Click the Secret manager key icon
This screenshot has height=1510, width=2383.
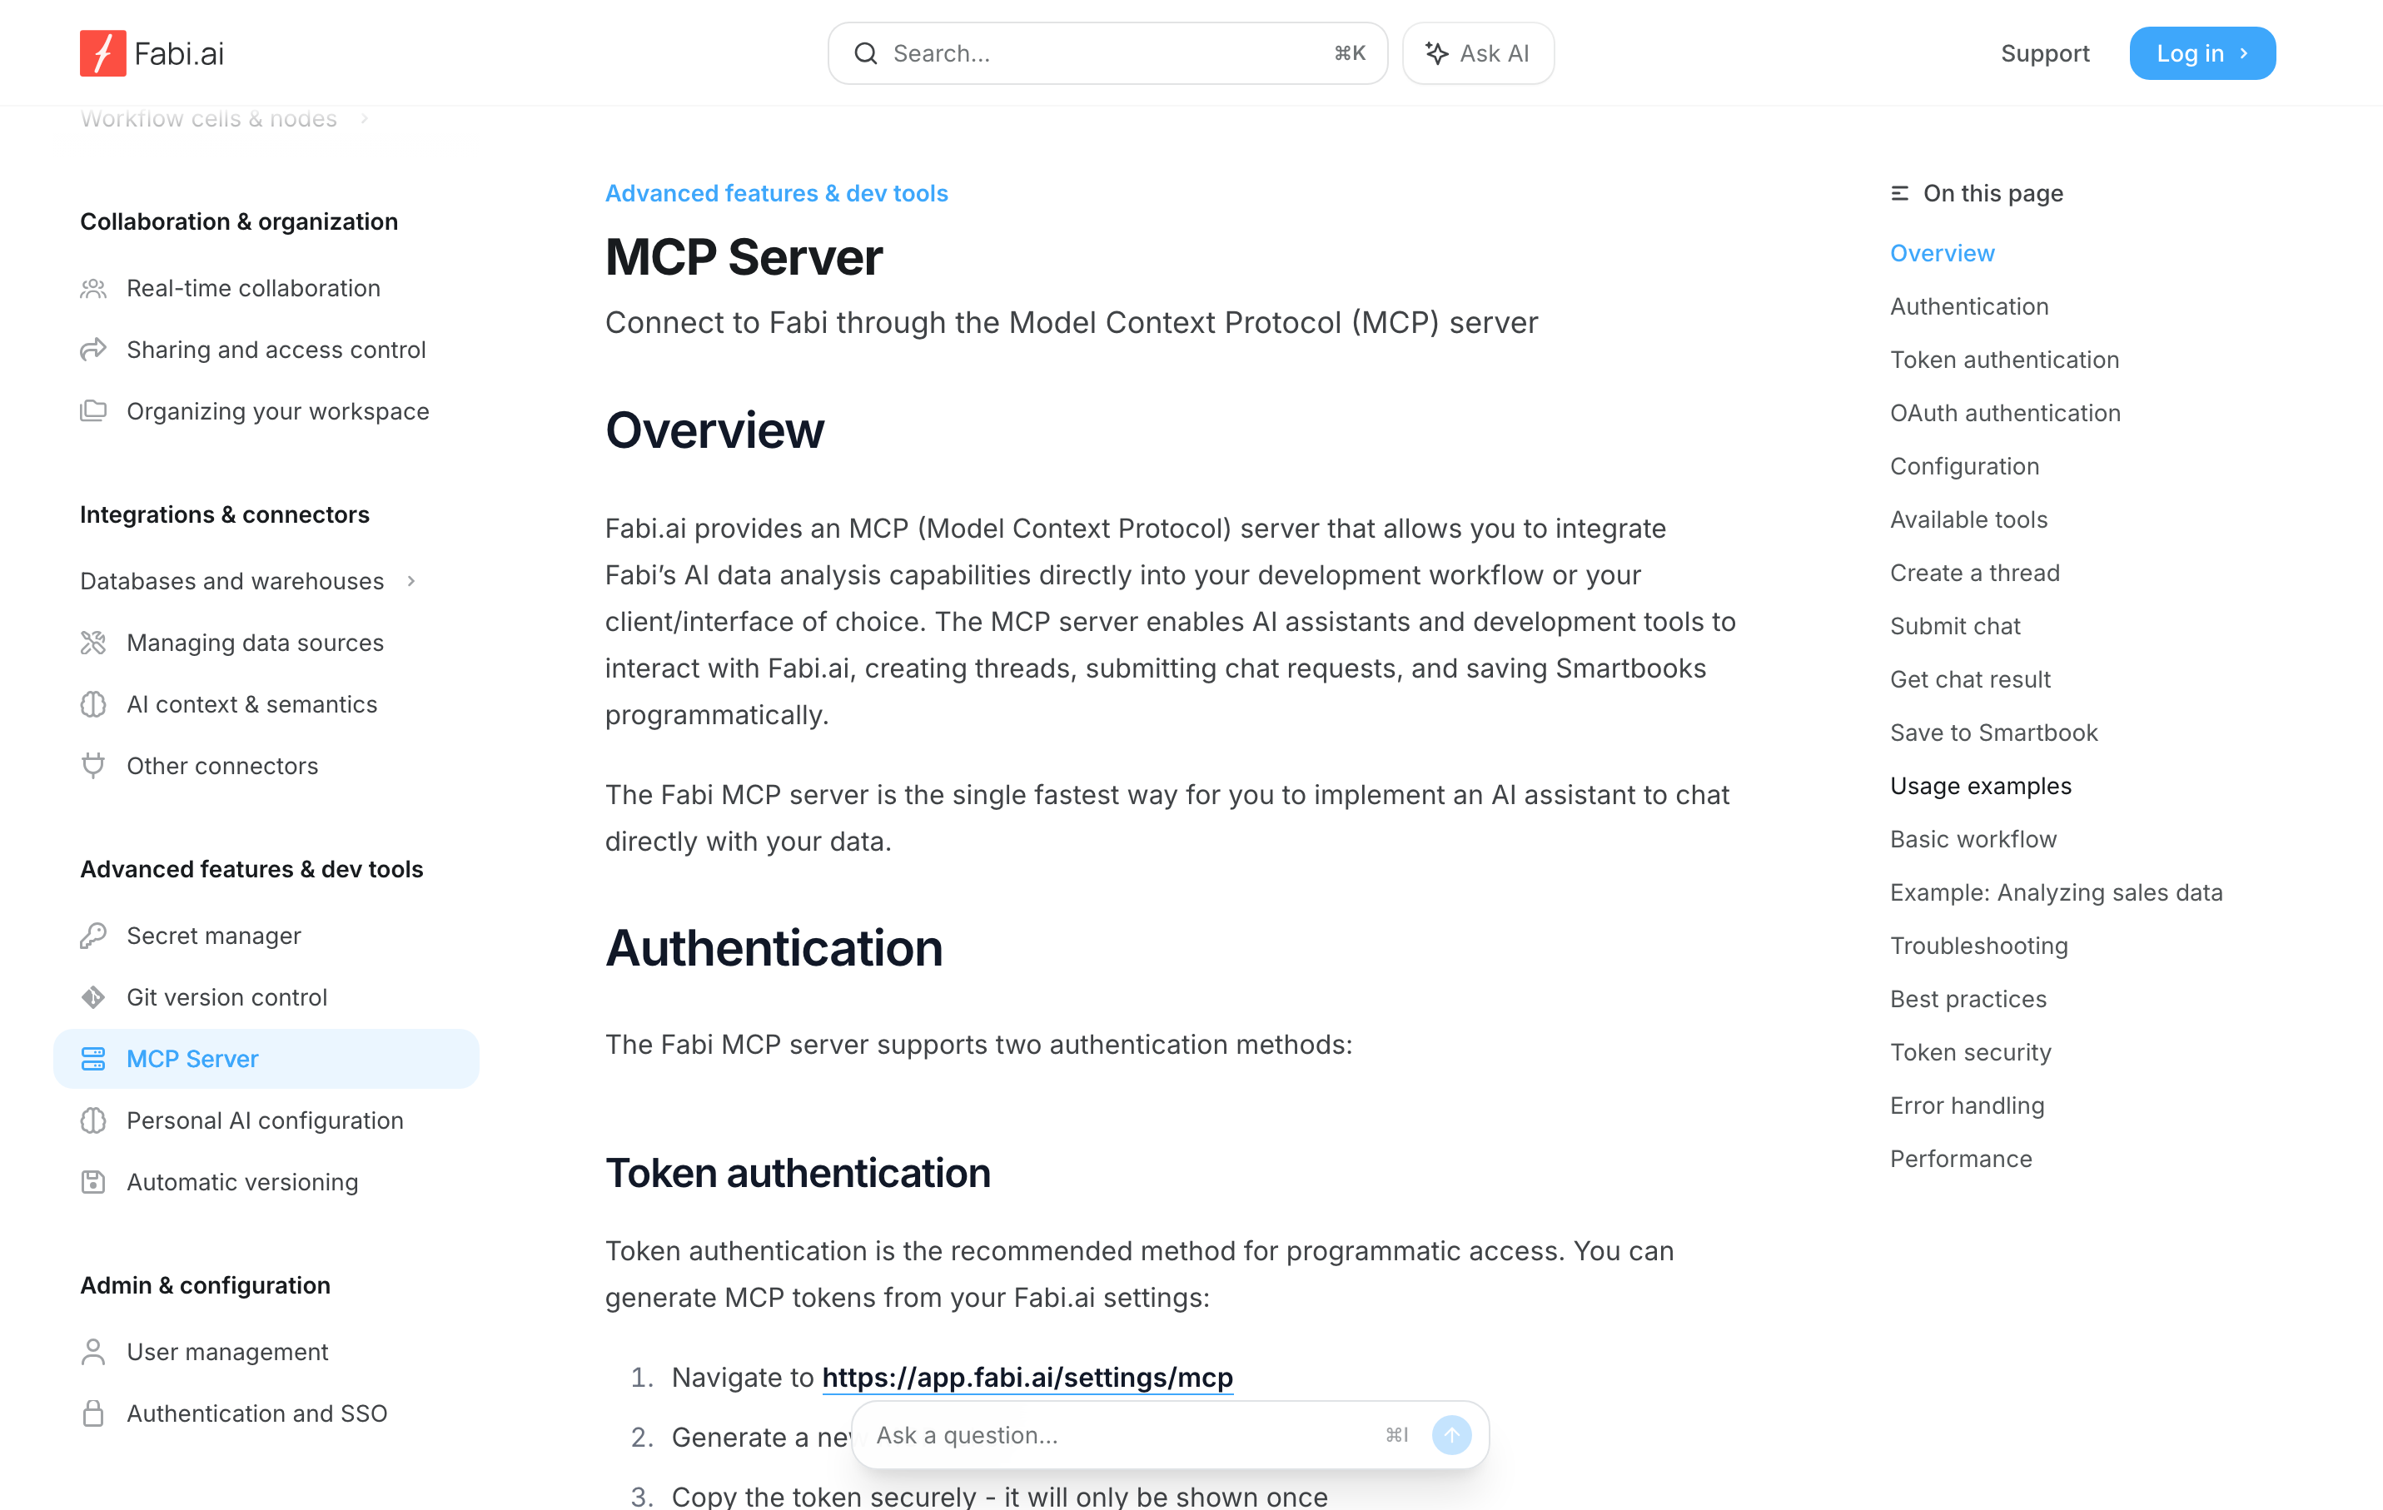[93, 935]
